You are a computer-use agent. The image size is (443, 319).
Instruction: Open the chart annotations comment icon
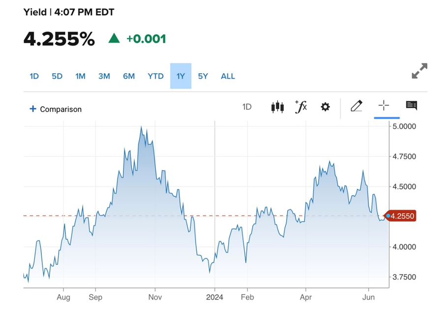pyautogui.click(x=412, y=106)
